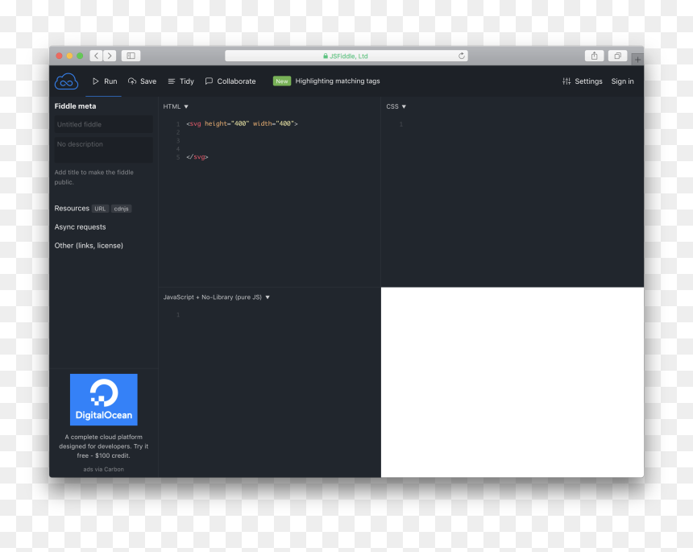Open the Settings panel
Screen dimensions: 693x552
(x=582, y=81)
